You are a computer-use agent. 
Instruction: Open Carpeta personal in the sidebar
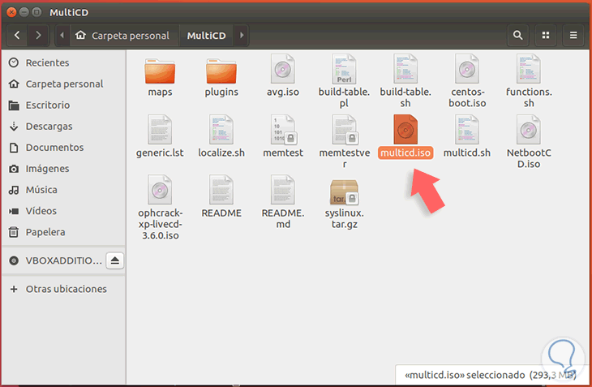63,84
